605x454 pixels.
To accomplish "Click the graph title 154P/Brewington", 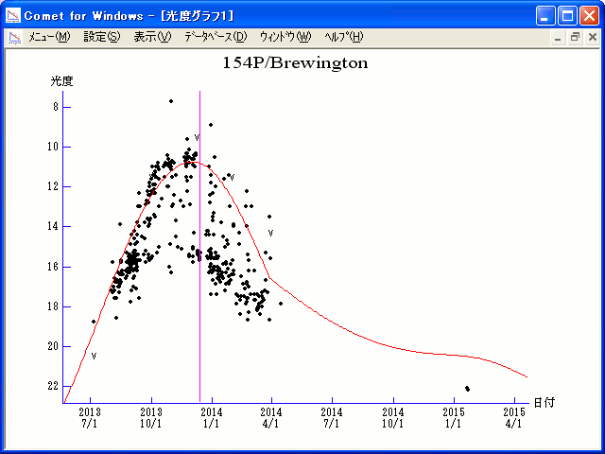I will [295, 63].
